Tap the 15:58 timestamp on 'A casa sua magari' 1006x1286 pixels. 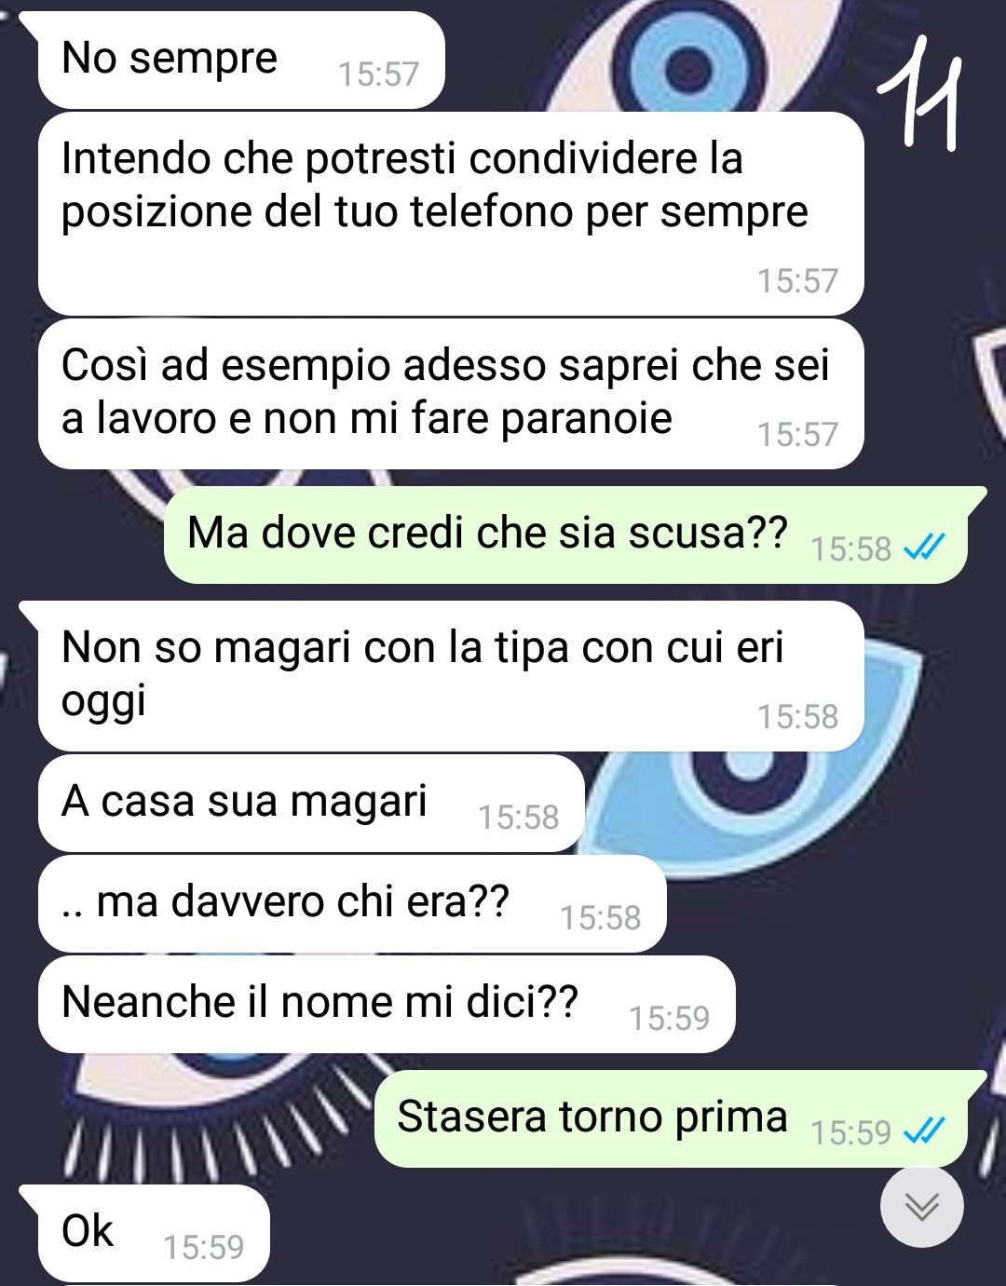click(518, 817)
